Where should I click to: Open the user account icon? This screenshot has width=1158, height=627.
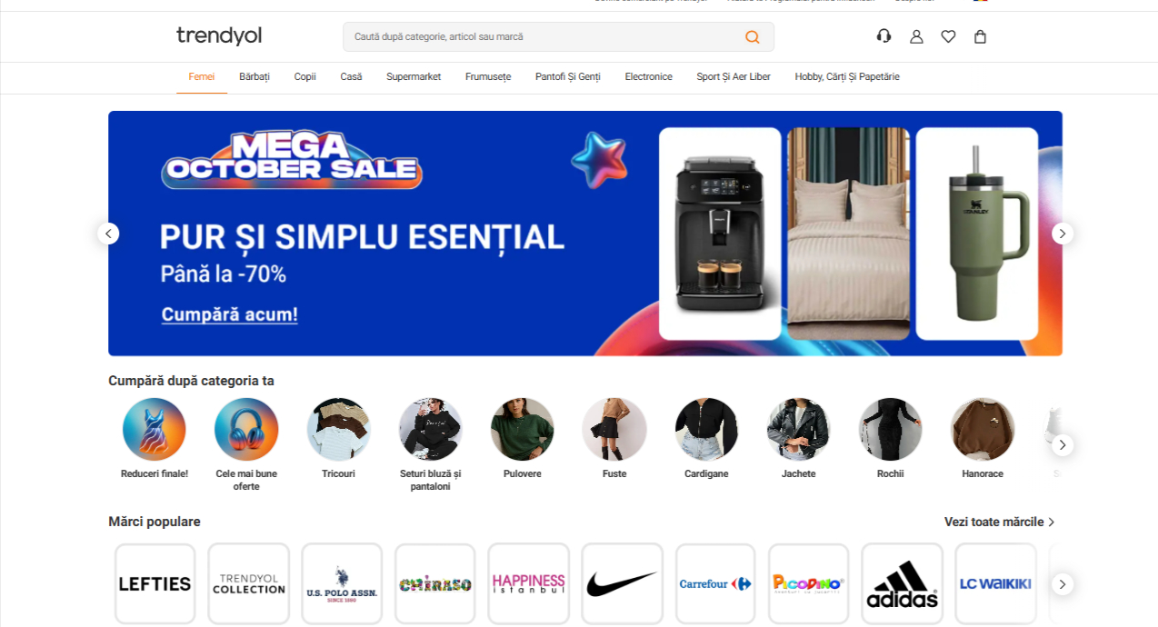pyautogui.click(x=916, y=36)
